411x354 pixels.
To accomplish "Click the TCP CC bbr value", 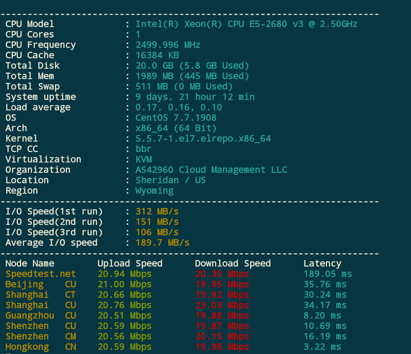I will click(143, 149).
